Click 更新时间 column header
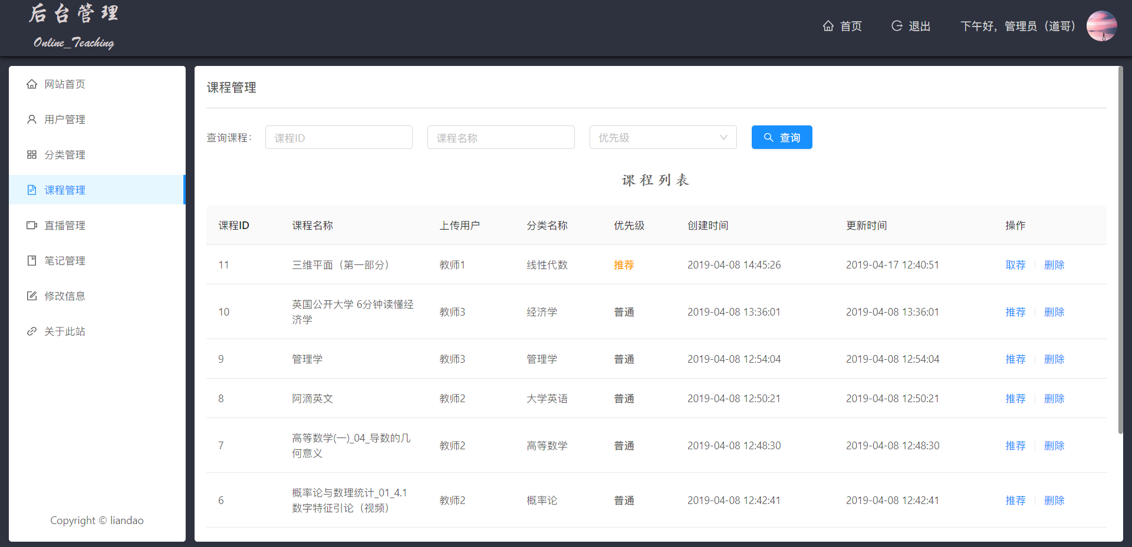This screenshot has width=1132, height=547. tap(866, 226)
